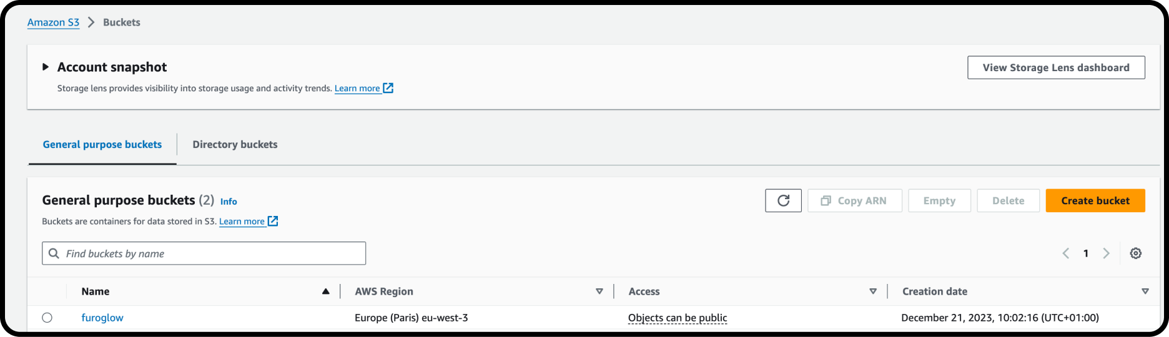The height and width of the screenshot is (337, 1169).
Task: Sort by Access column arrow
Action: coord(873,291)
